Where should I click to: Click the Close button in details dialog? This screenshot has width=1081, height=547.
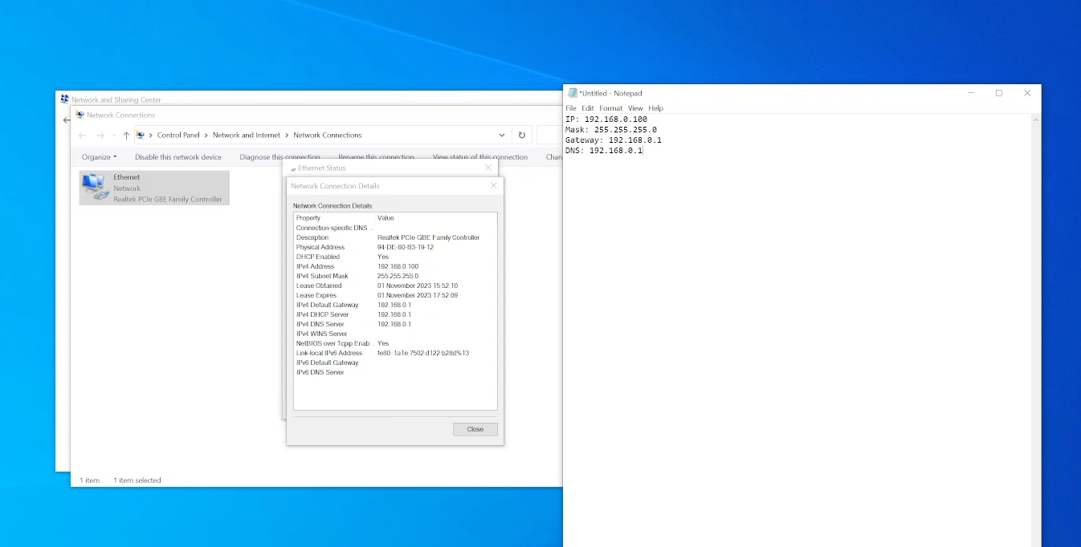(x=475, y=429)
